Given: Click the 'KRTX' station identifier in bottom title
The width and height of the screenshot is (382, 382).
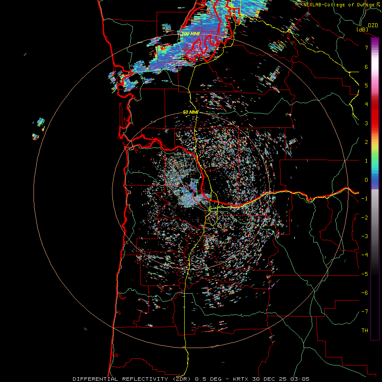Looking at the screenshot, I should tap(241, 379).
